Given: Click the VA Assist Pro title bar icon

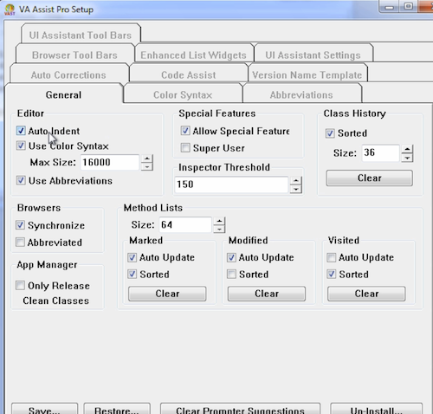Looking at the screenshot, I should [x=10, y=10].
